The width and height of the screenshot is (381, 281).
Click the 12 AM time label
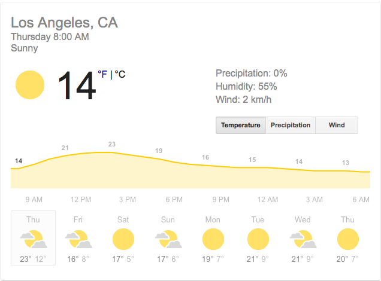(268, 200)
